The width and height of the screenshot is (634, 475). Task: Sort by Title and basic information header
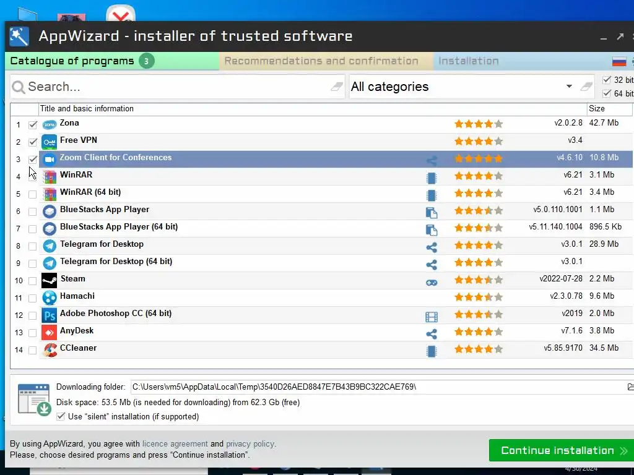(x=313, y=109)
